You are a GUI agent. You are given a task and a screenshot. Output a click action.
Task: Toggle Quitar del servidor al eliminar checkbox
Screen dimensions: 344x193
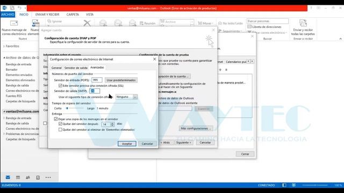click(60, 130)
